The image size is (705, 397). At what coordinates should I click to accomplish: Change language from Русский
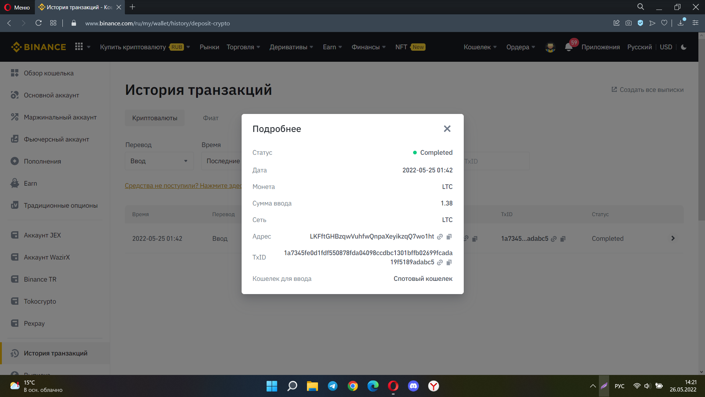click(x=640, y=47)
